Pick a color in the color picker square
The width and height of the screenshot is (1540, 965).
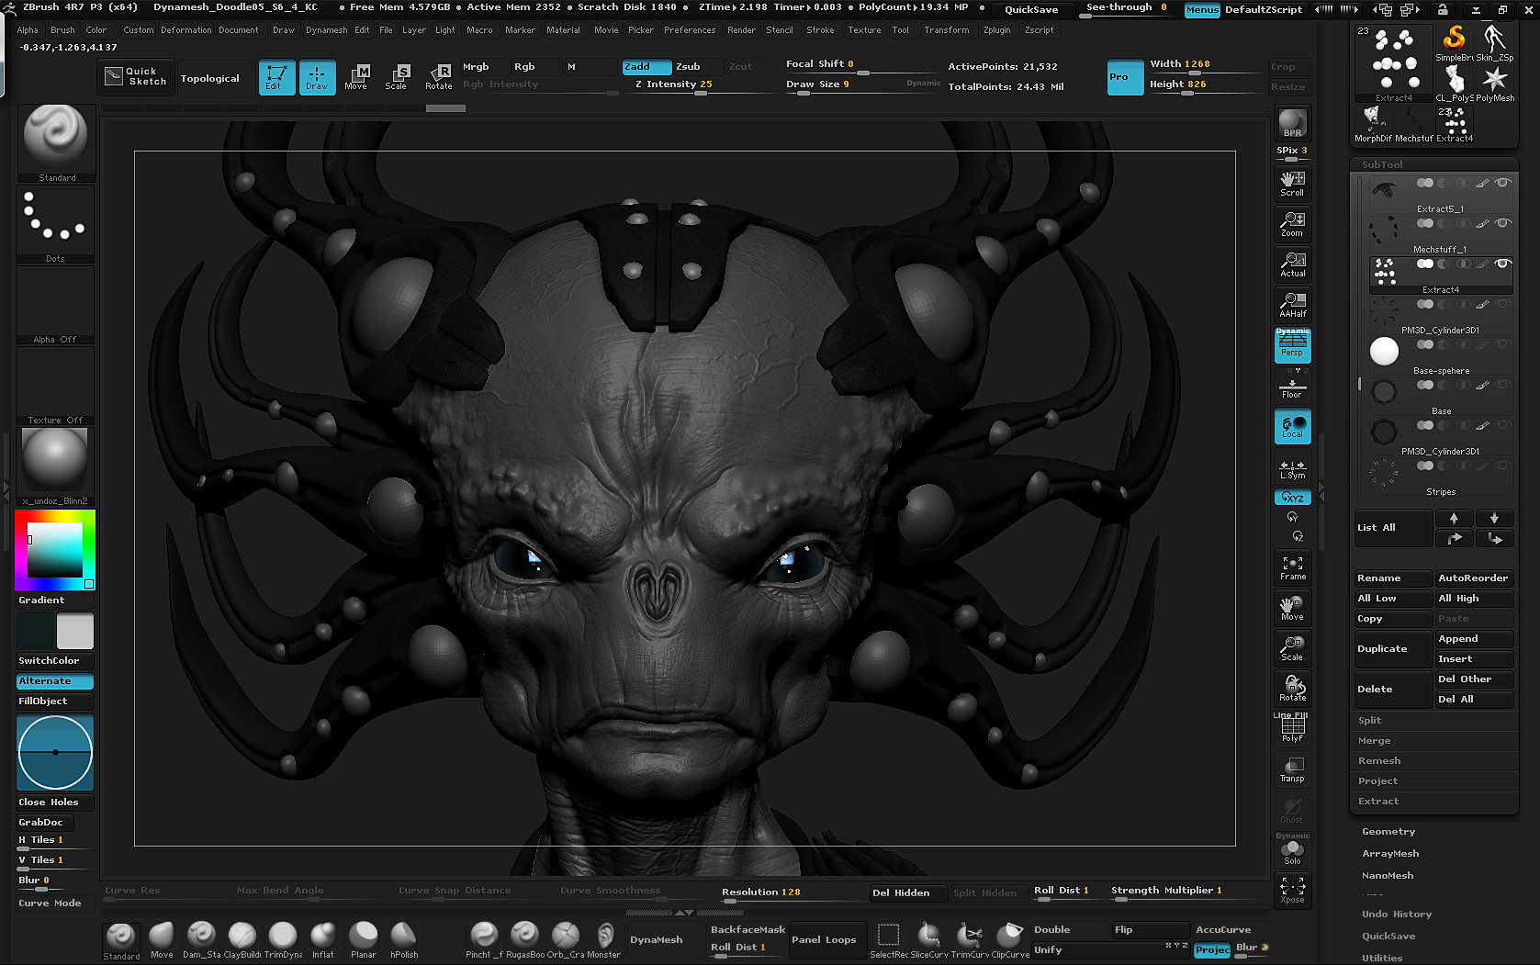pyautogui.click(x=55, y=551)
